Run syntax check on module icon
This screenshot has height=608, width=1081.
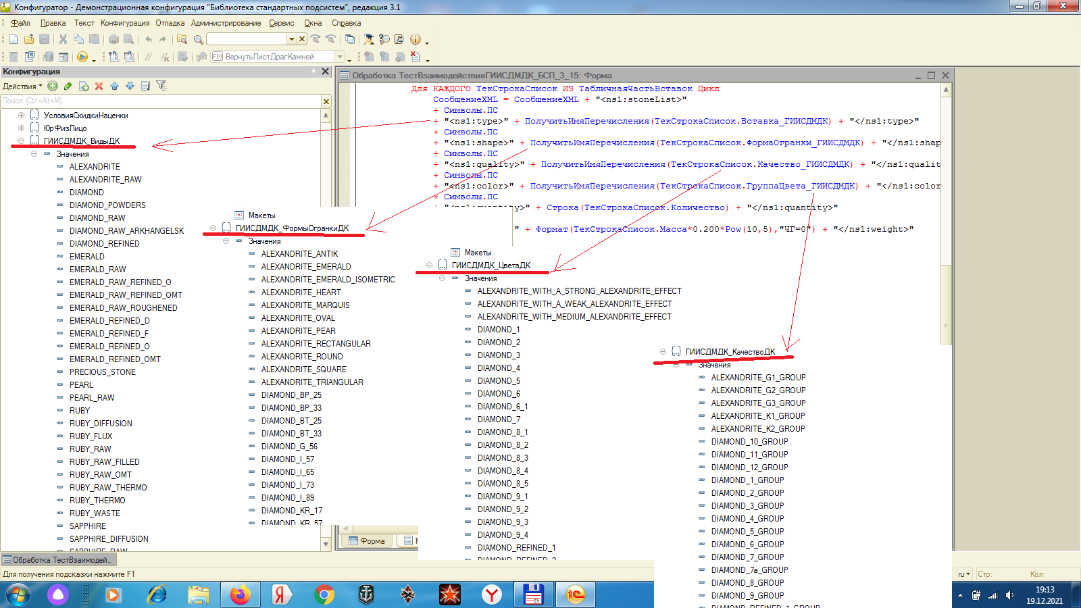tap(182, 57)
